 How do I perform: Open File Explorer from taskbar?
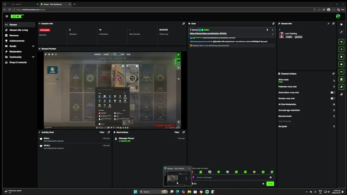pyautogui.click(x=189, y=192)
